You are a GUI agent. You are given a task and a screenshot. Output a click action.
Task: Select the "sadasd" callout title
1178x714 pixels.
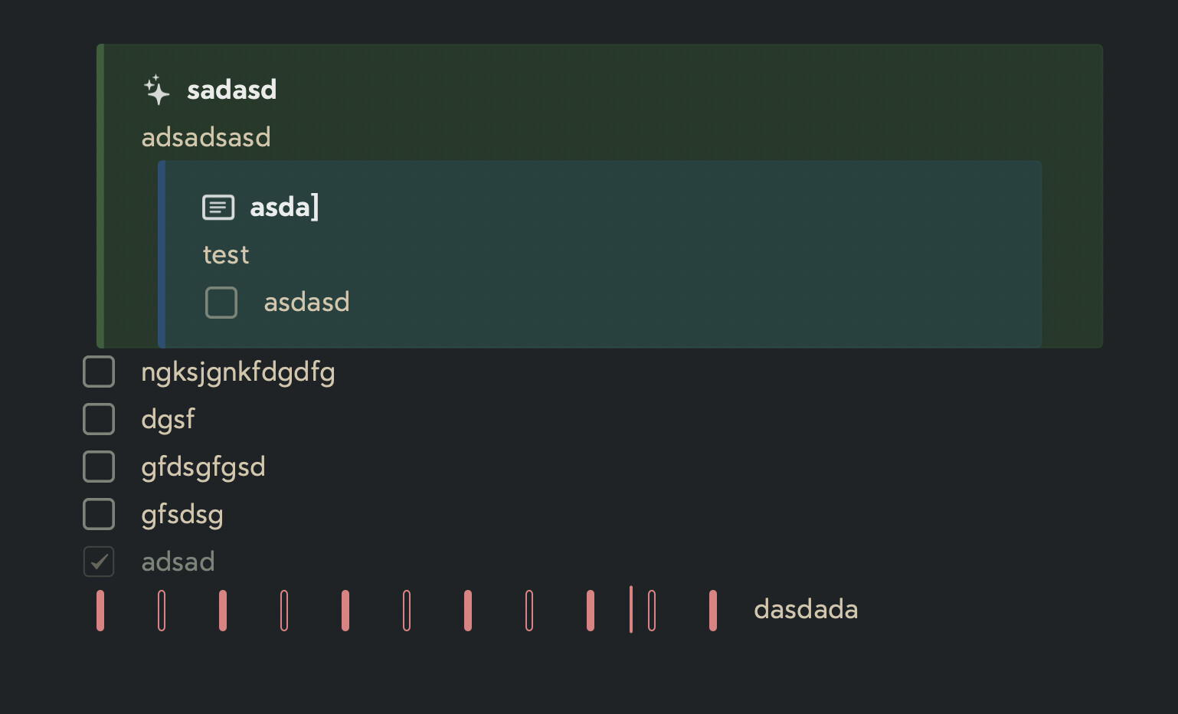tap(232, 90)
